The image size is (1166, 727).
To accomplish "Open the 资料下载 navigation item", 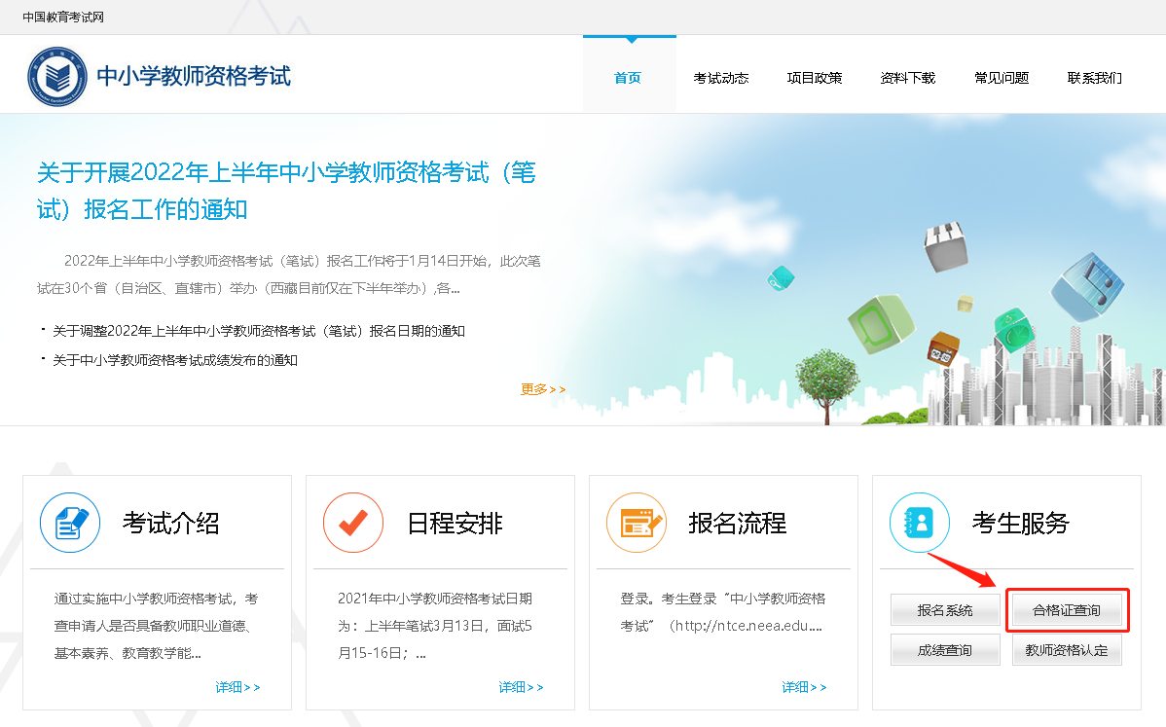I will (908, 78).
